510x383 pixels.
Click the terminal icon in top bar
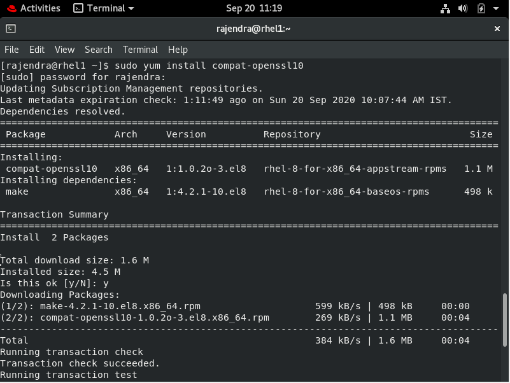[78, 8]
